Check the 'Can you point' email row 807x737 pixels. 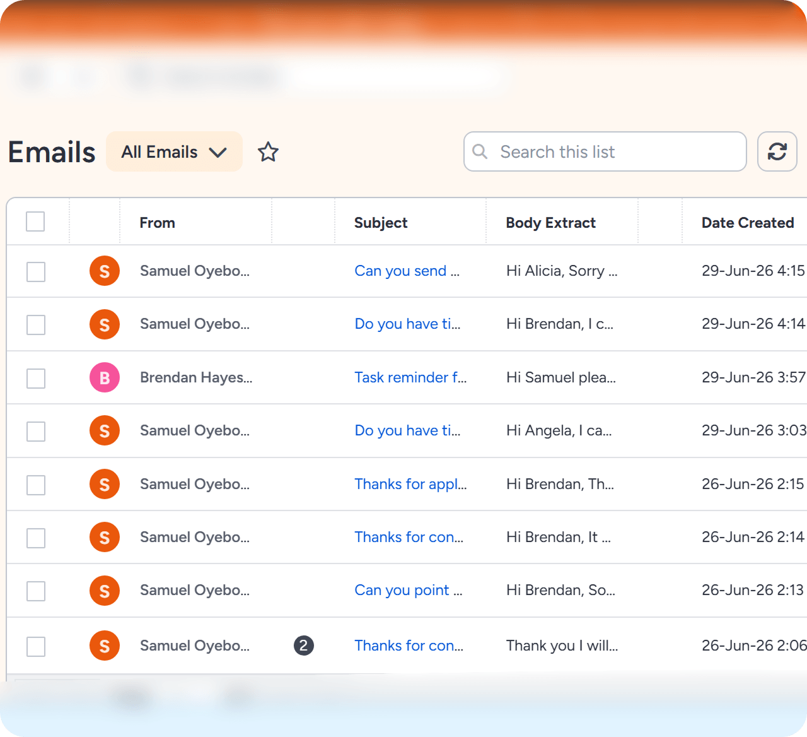[x=36, y=591]
